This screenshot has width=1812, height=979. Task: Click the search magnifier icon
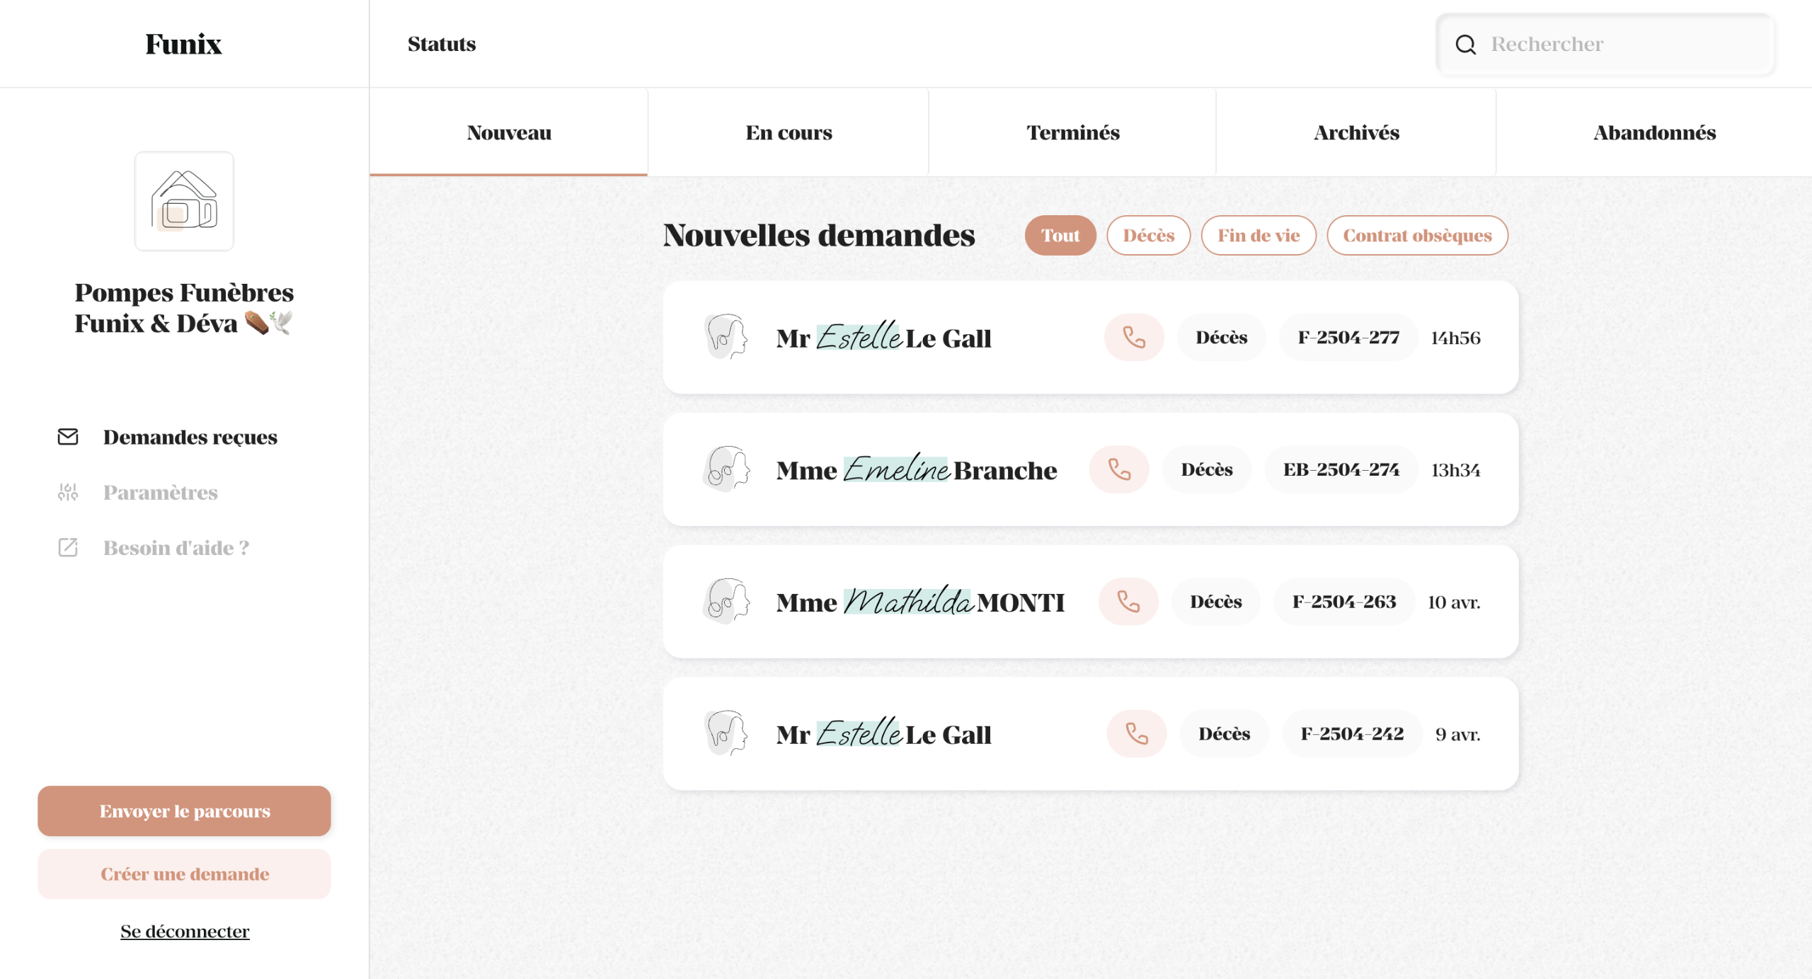(x=1465, y=45)
